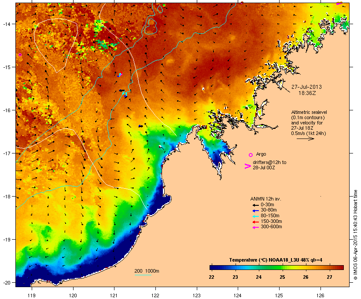Click the -17 latitude axis label
The width and height of the screenshot is (361, 299).
click(x=7, y=153)
